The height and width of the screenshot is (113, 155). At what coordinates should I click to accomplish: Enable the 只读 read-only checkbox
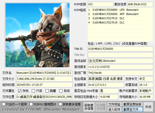point(33,91)
